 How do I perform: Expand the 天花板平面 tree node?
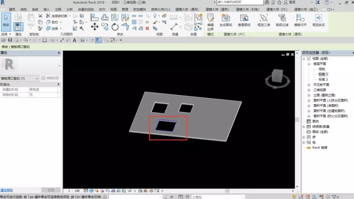coord(309,85)
